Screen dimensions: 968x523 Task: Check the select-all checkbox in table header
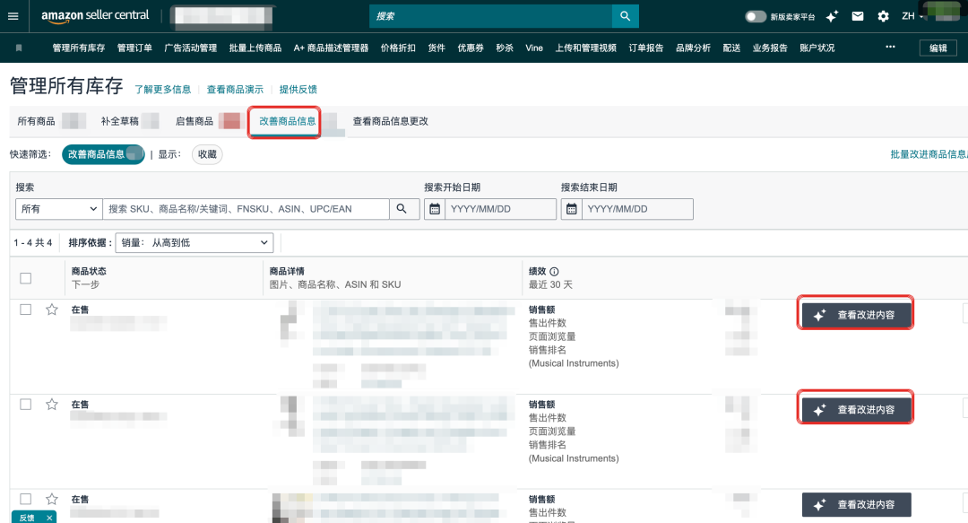pos(26,278)
